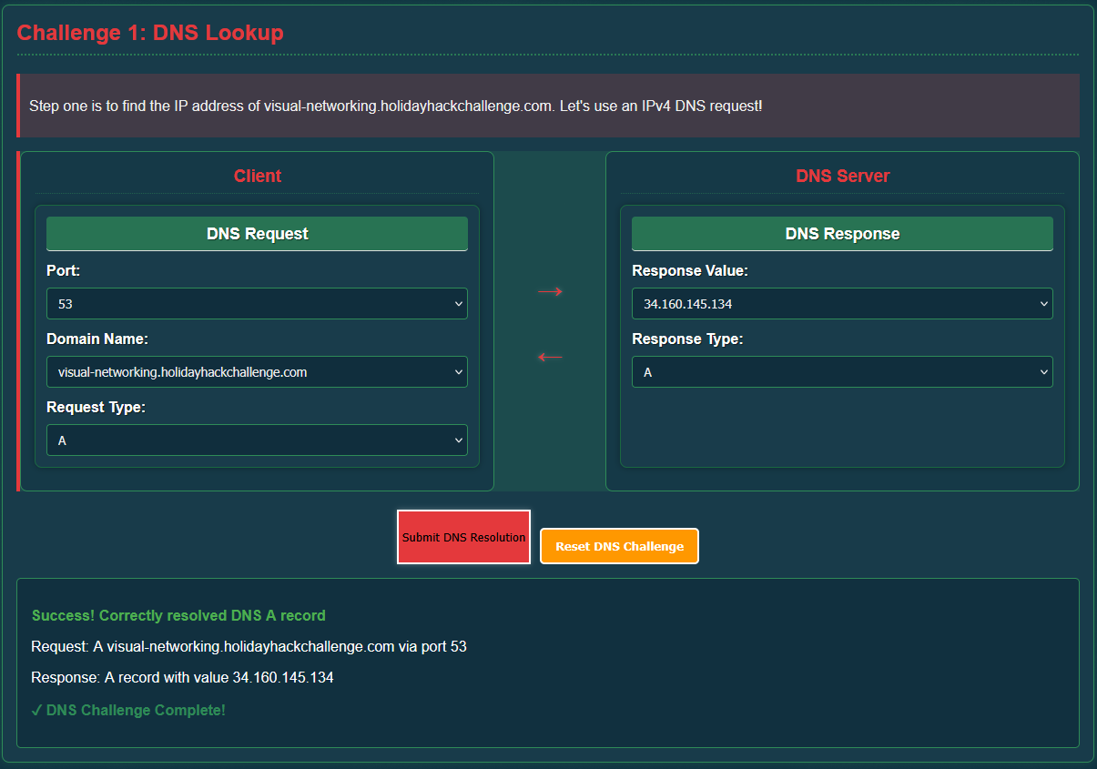The image size is (1097, 769).
Task: Click the Port dropdown chevron
Action: point(458,303)
